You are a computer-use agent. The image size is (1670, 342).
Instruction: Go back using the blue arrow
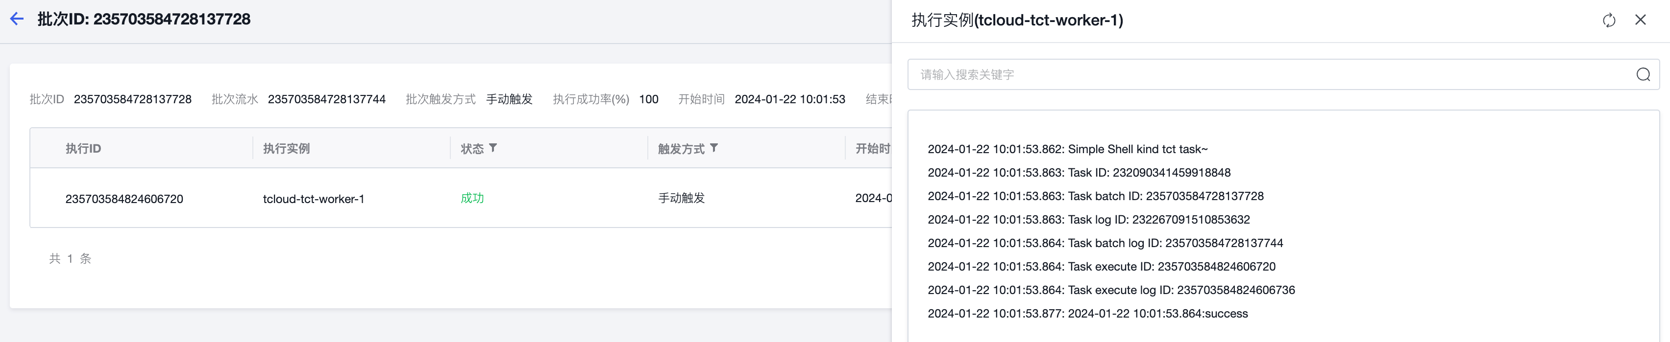pyautogui.click(x=17, y=20)
